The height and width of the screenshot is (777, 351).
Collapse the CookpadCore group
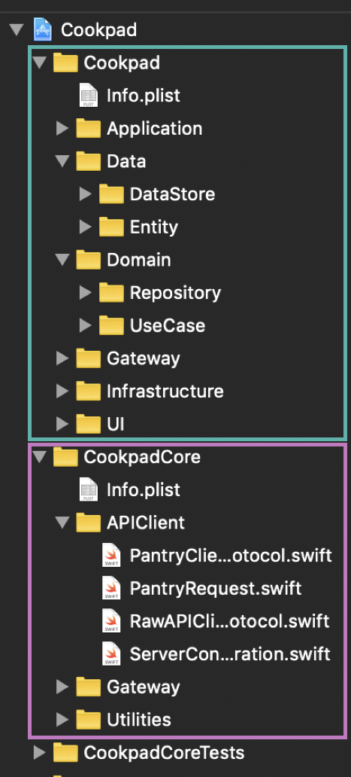coord(39,456)
